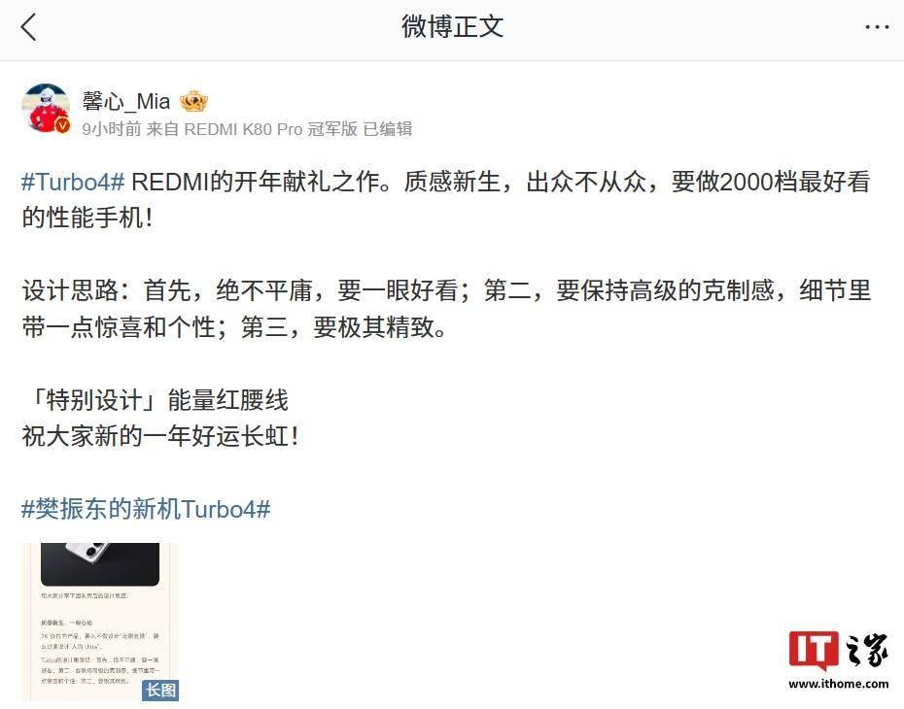Select the 设计思路 paragraph text
This screenshot has height=709, width=904.
(x=446, y=309)
